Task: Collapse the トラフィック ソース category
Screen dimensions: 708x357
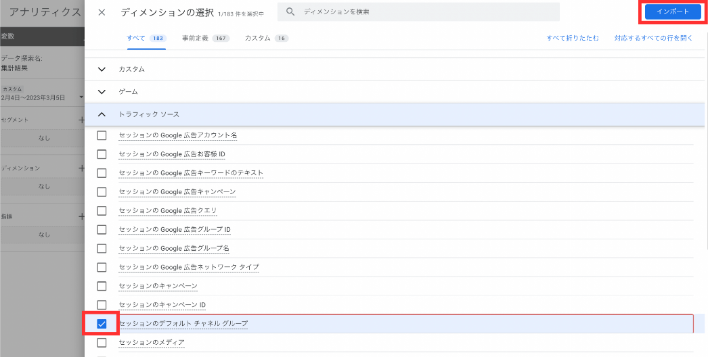Action: (102, 115)
